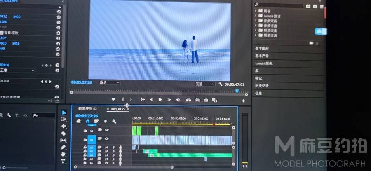Select the Hand tool

[63, 154]
